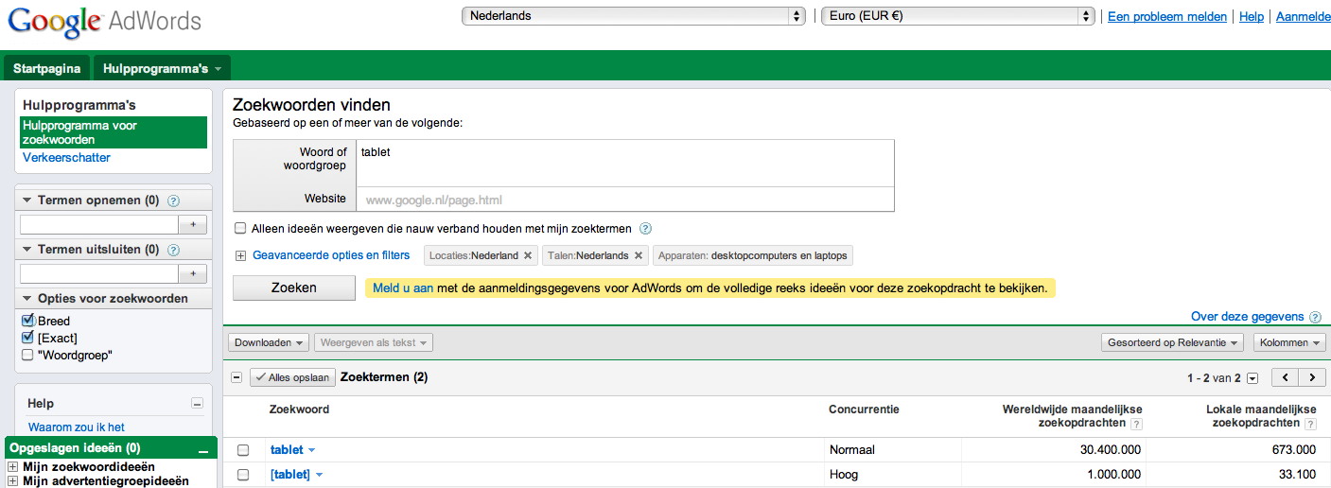Expand Mijn zoekwoordideeën tree item
Viewport: 1331px width, 488px height.
click(x=12, y=467)
